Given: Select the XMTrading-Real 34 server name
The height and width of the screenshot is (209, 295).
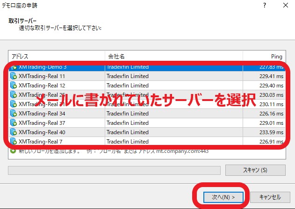Looking at the screenshot, I should [42, 114].
